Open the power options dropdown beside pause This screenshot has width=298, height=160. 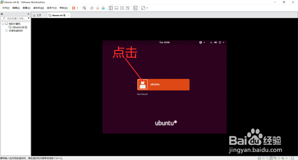click(77, 8)
